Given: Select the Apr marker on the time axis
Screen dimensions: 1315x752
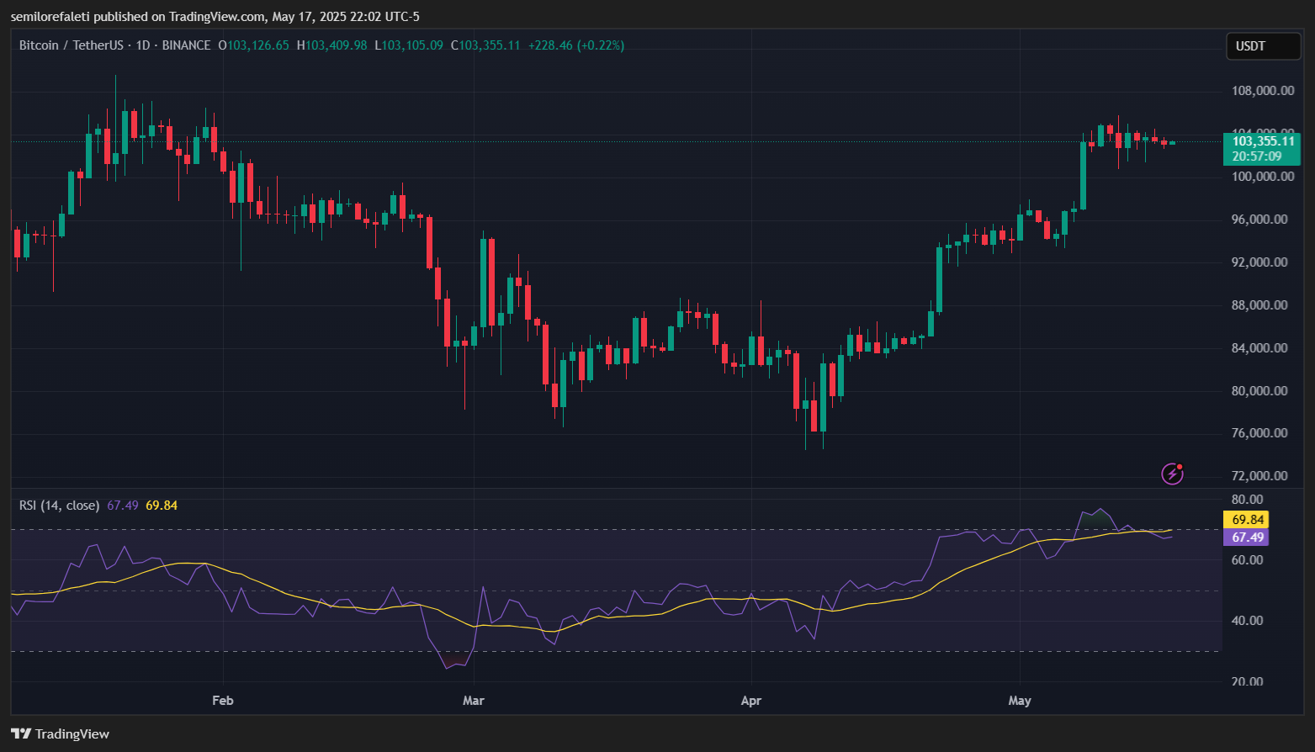Looking at the screenshot, I should [x=750, y=701].
